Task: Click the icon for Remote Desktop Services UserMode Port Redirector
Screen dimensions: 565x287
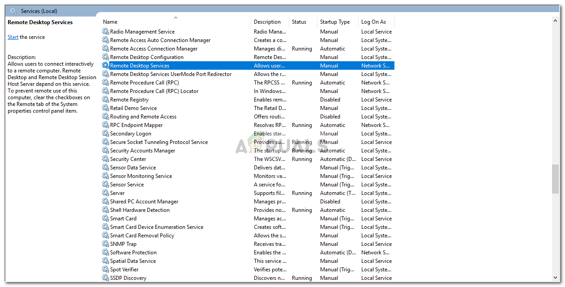Action: point(105,74)
